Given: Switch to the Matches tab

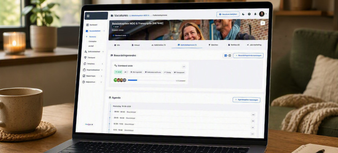Looking at the screenshot, I should [x=213, y=45].
